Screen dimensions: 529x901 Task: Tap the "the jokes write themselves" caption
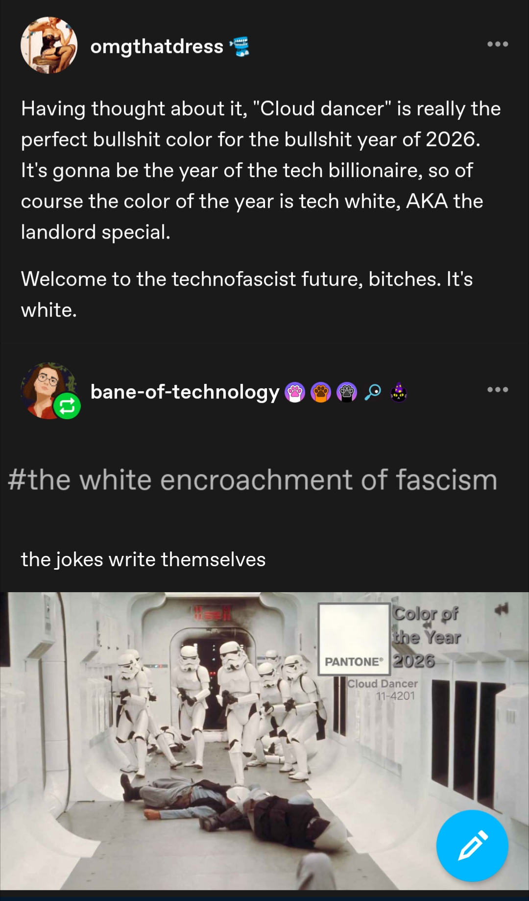[x=143, y=559]
